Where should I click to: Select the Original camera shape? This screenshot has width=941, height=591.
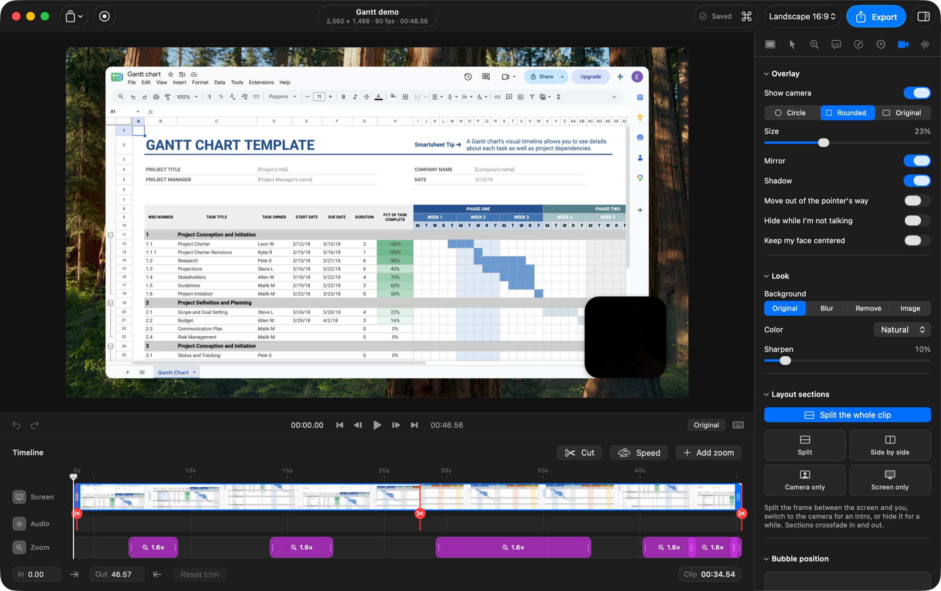pos(902,113)
